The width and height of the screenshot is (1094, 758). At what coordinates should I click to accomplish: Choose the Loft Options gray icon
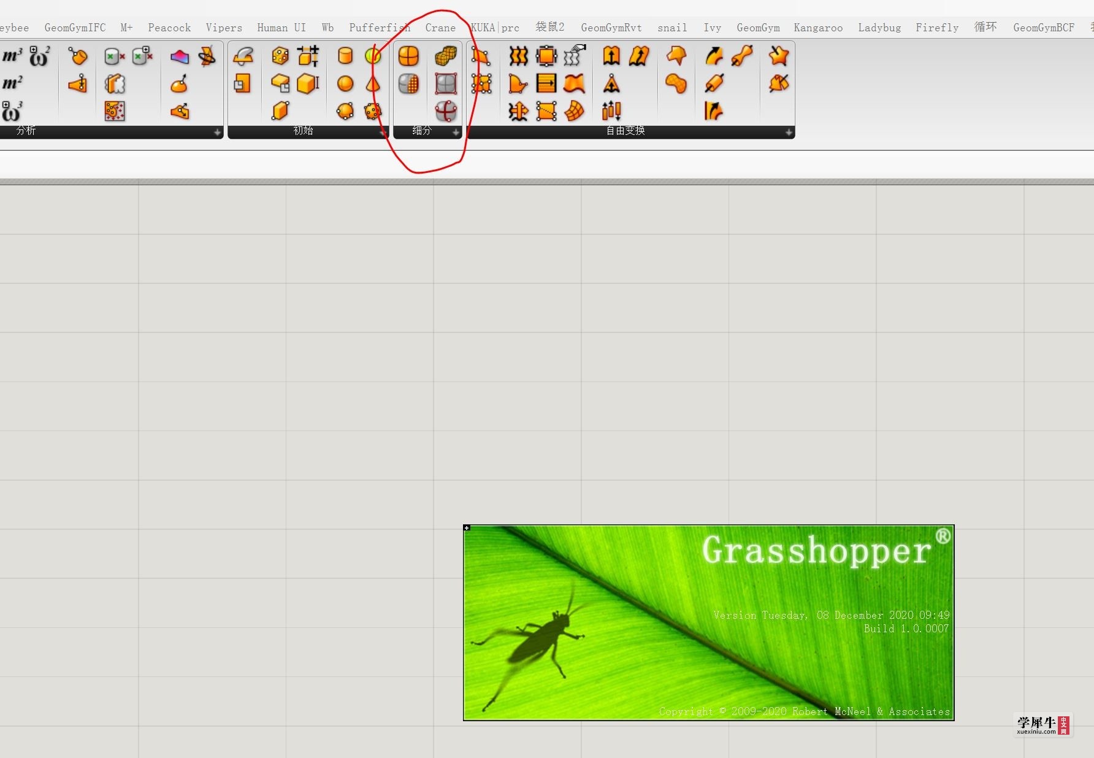coord(575,56)
